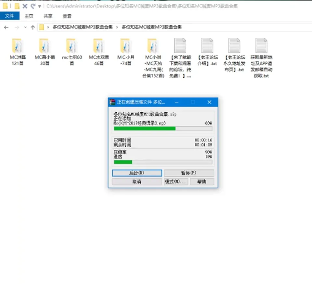The image size is (312, 284).
Task: Select the 【老王论坛介绍】.txt file
Action: point(207,52)
